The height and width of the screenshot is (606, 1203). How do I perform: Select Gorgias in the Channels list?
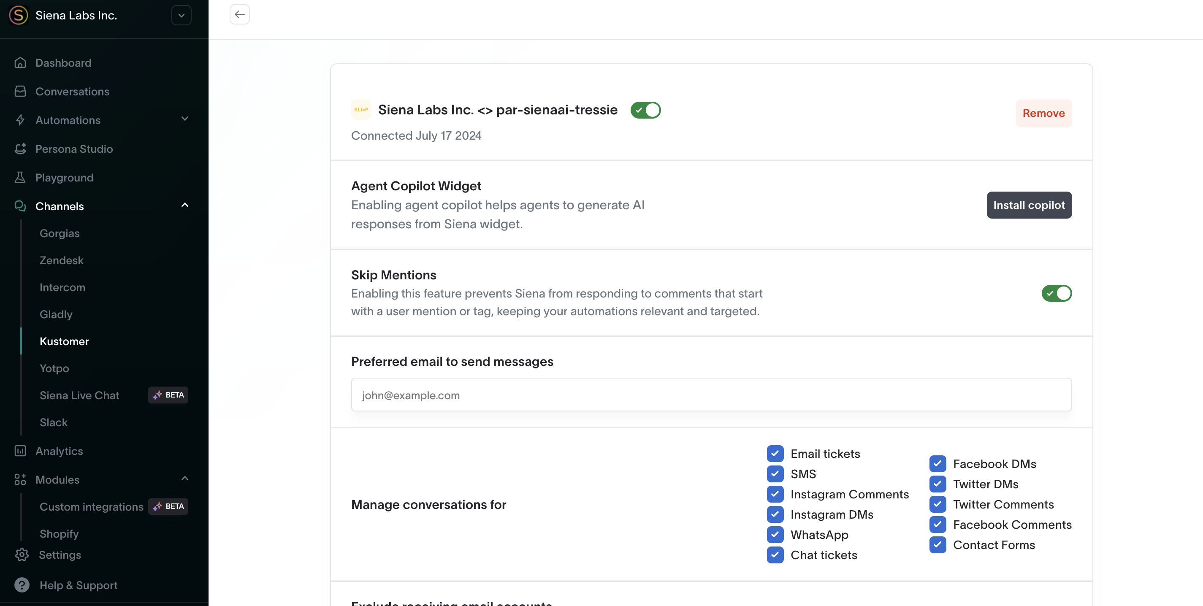[x=60, y=233]
